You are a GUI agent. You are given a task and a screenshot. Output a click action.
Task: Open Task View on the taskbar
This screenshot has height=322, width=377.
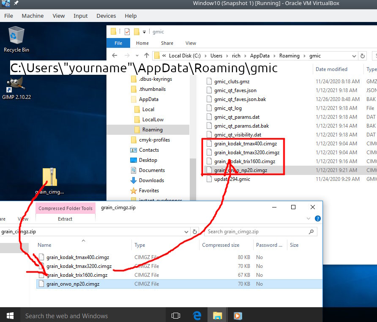point(176,316)
